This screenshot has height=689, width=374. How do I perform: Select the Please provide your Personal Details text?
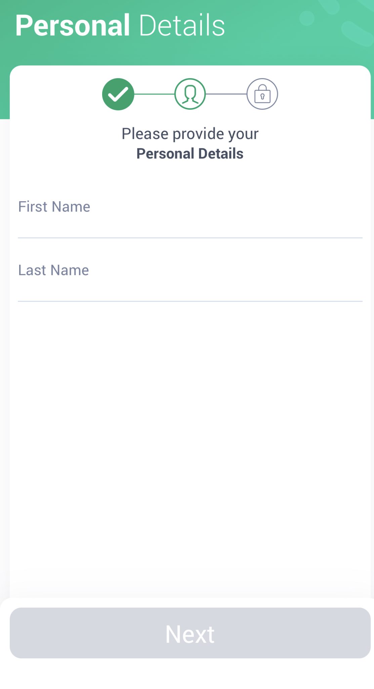(x=190, y=143)
